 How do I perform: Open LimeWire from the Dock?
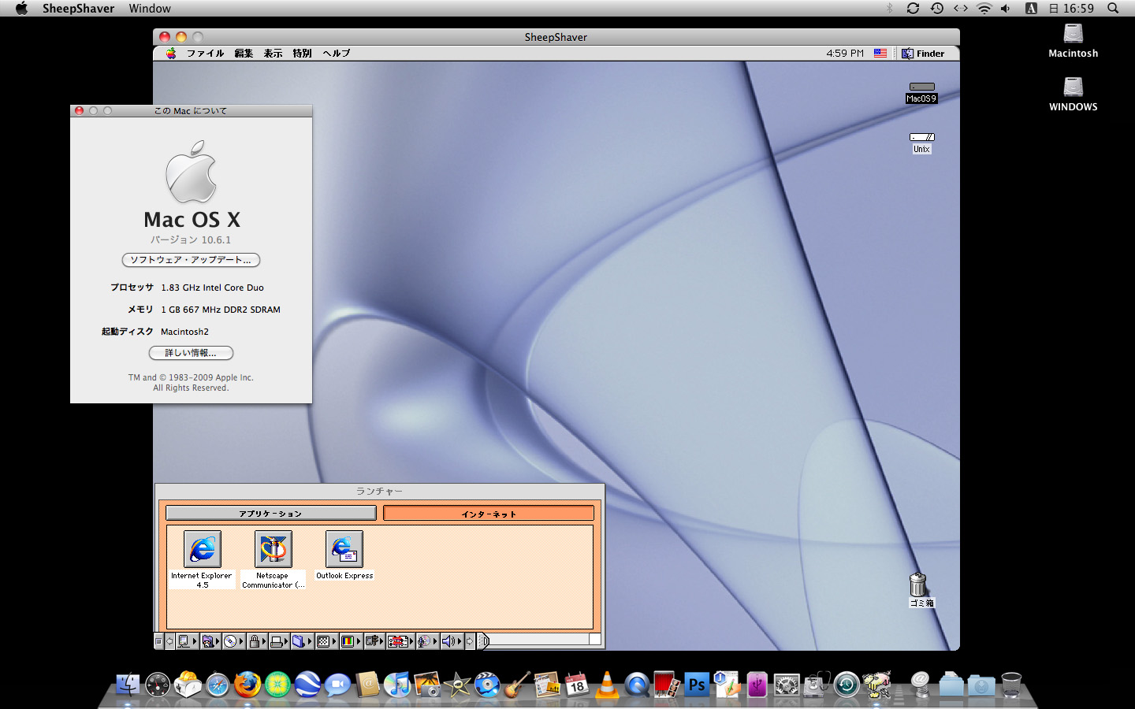(x=277, y=685)
